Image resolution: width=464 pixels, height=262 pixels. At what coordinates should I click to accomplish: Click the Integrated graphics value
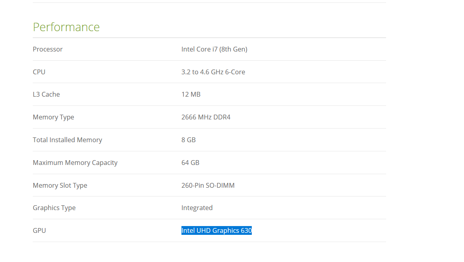tap(197, 208)
